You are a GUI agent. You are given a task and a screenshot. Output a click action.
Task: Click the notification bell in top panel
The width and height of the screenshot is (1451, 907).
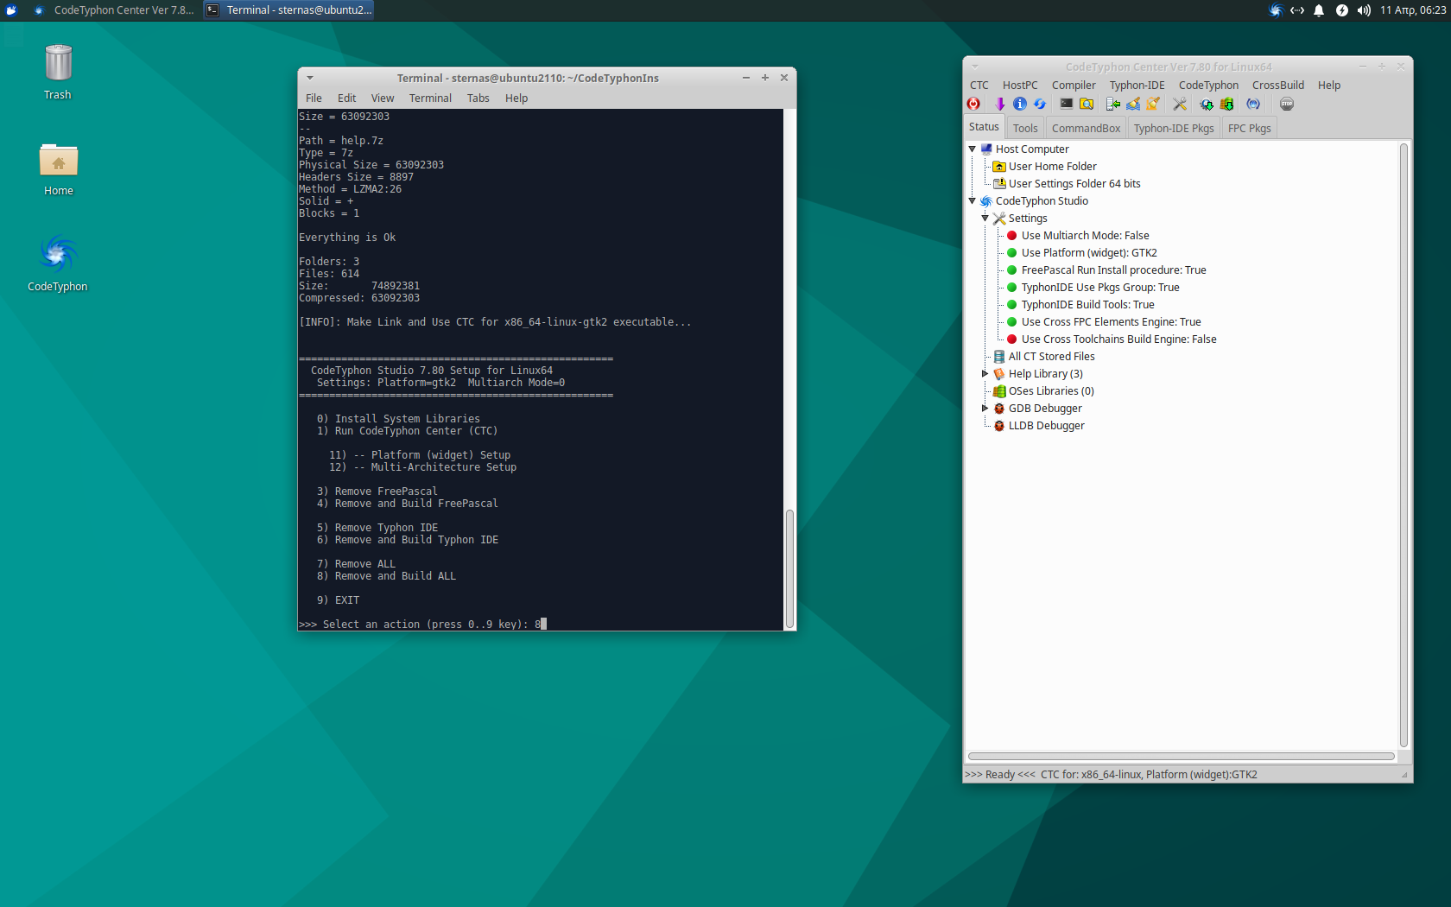click(1319, 10)
